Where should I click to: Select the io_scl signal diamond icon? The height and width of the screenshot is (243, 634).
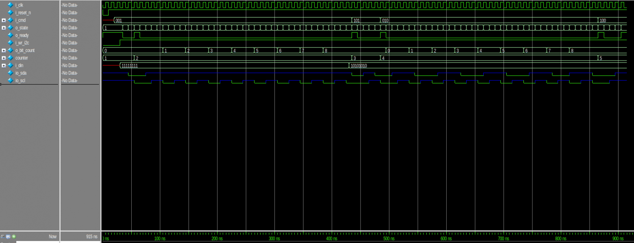pos(10,80)
